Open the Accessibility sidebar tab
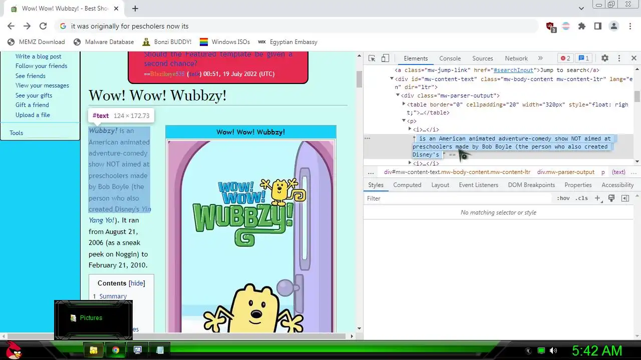 [617, 185]
